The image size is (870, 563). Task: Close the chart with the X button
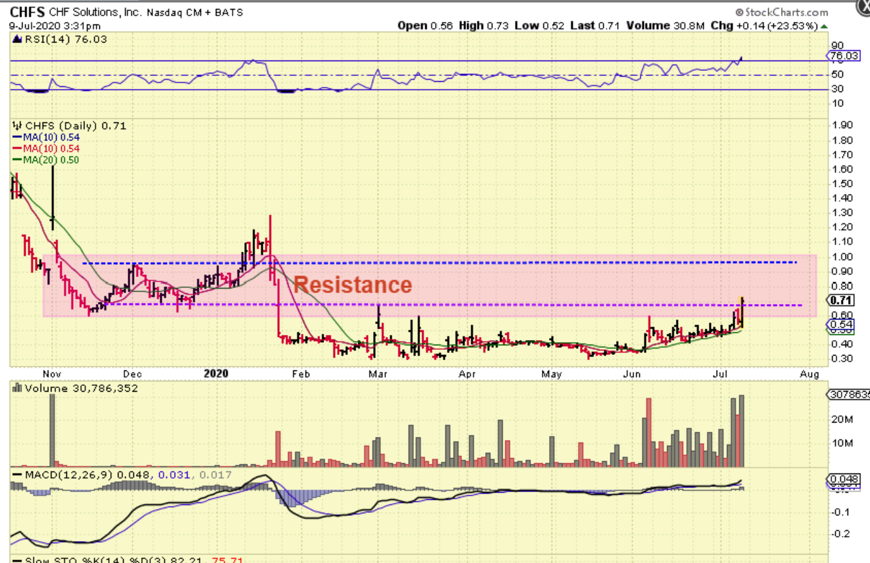coord(864,7)
